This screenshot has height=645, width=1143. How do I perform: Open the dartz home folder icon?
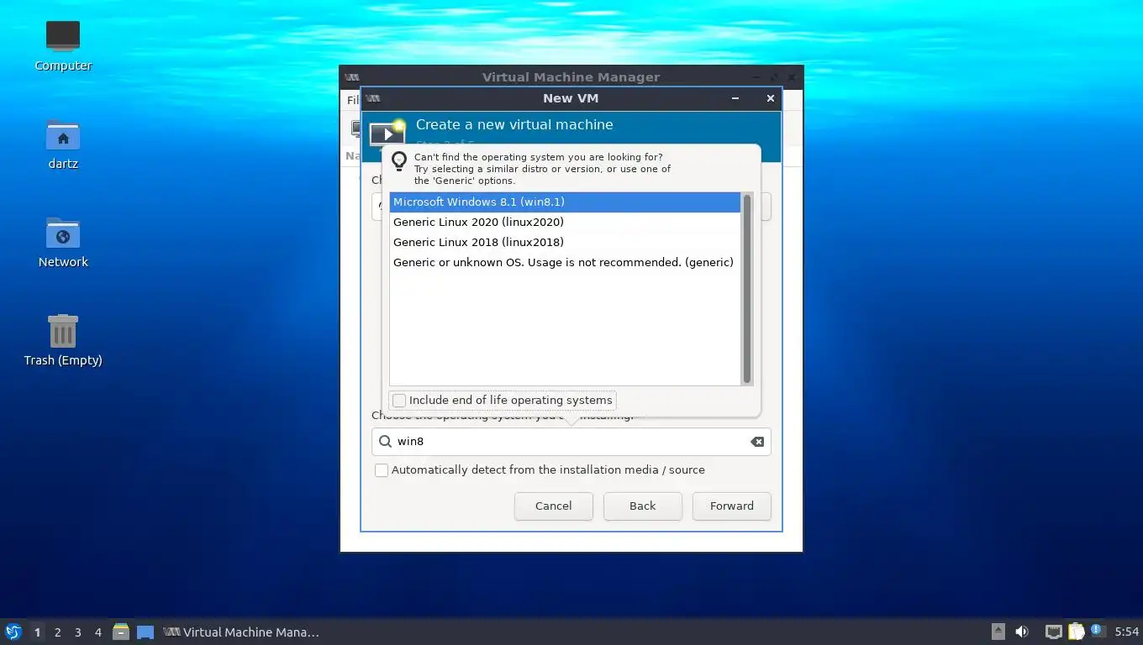63,135
